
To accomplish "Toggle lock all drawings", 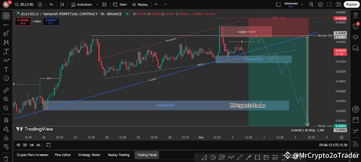I will tap(6, 138).
